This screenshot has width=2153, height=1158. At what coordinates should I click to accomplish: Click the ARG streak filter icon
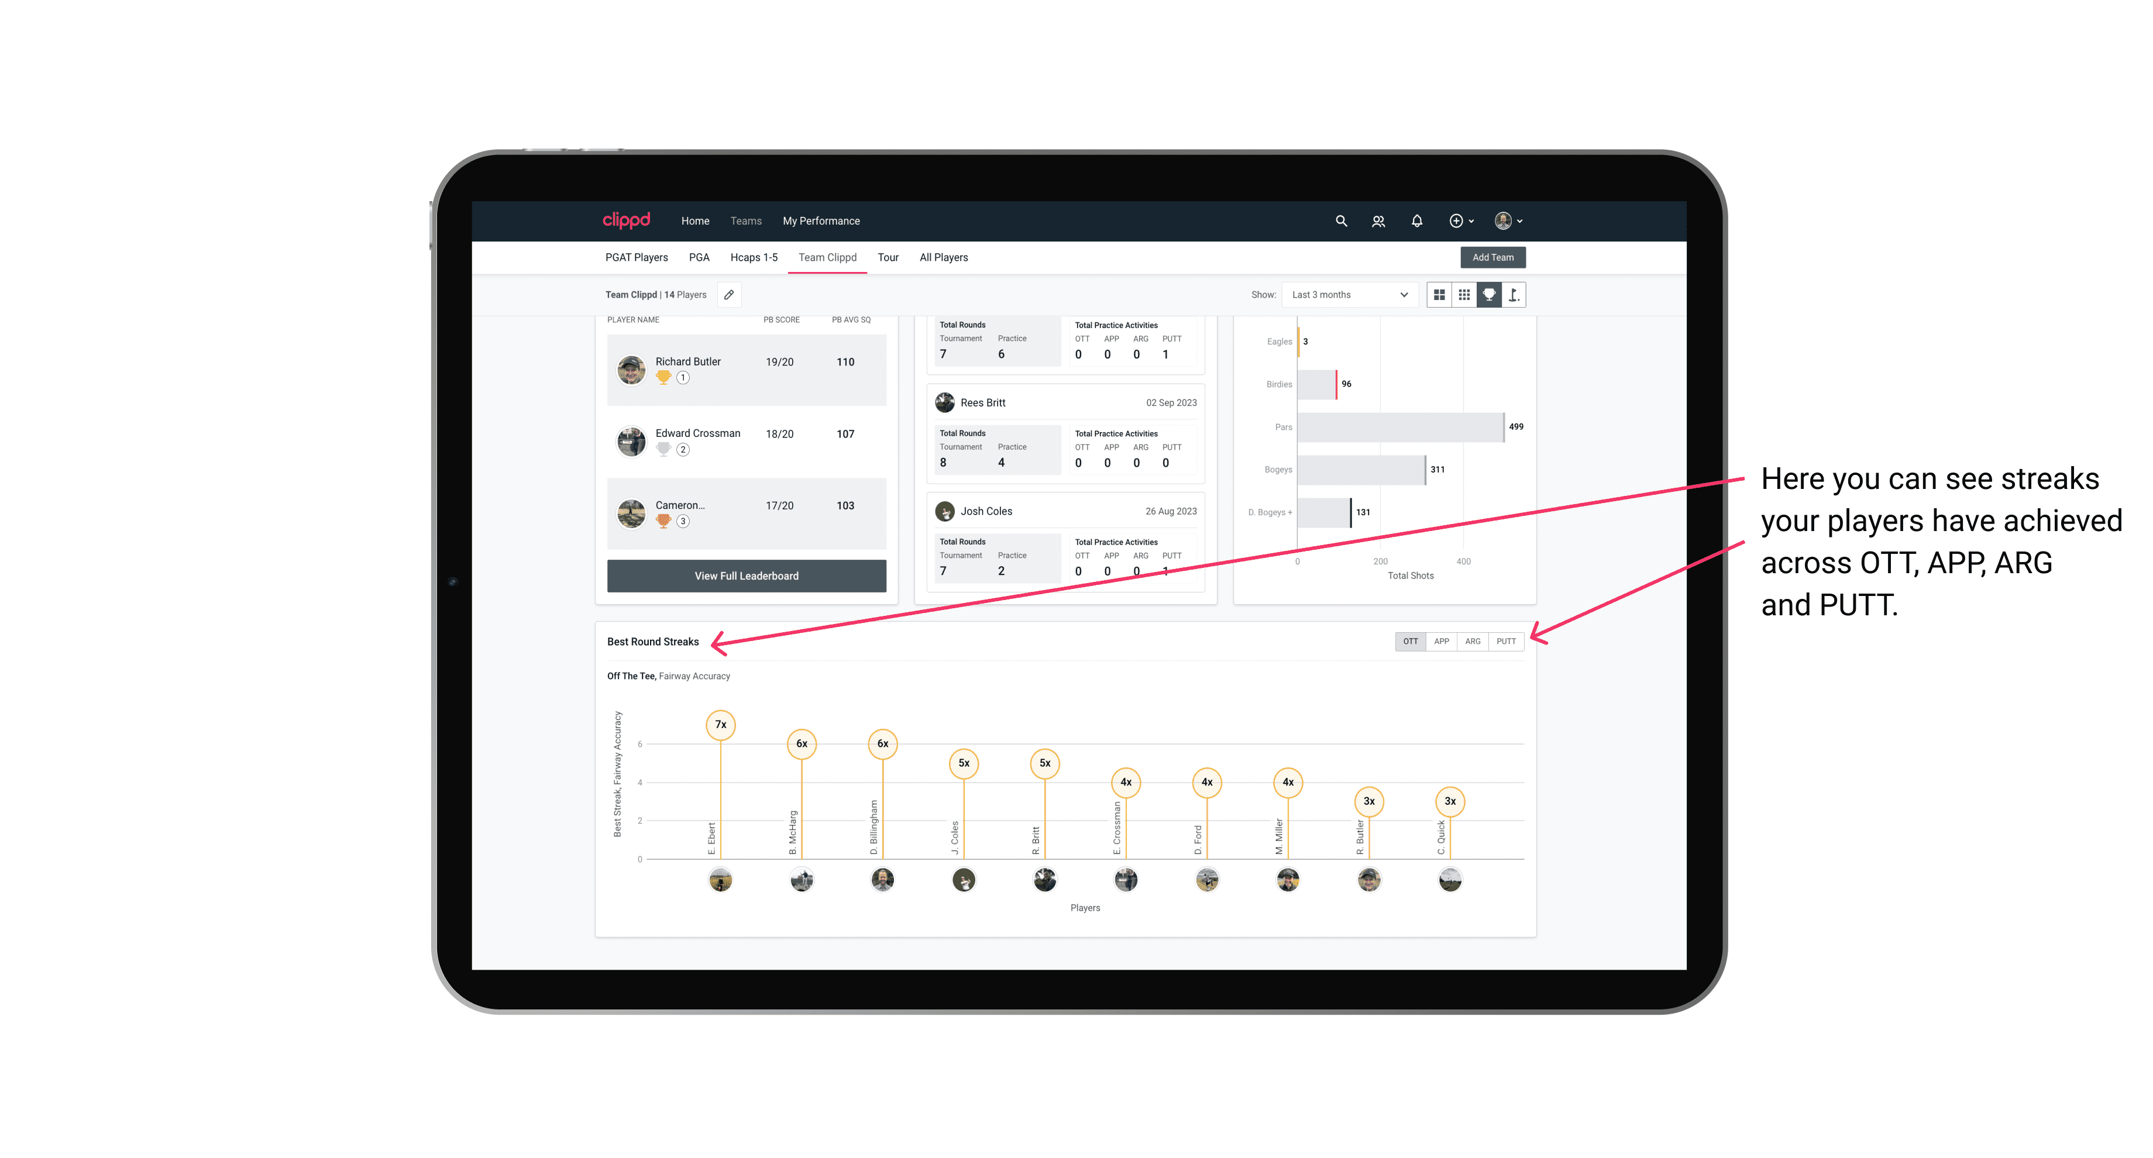point(1473,640)
